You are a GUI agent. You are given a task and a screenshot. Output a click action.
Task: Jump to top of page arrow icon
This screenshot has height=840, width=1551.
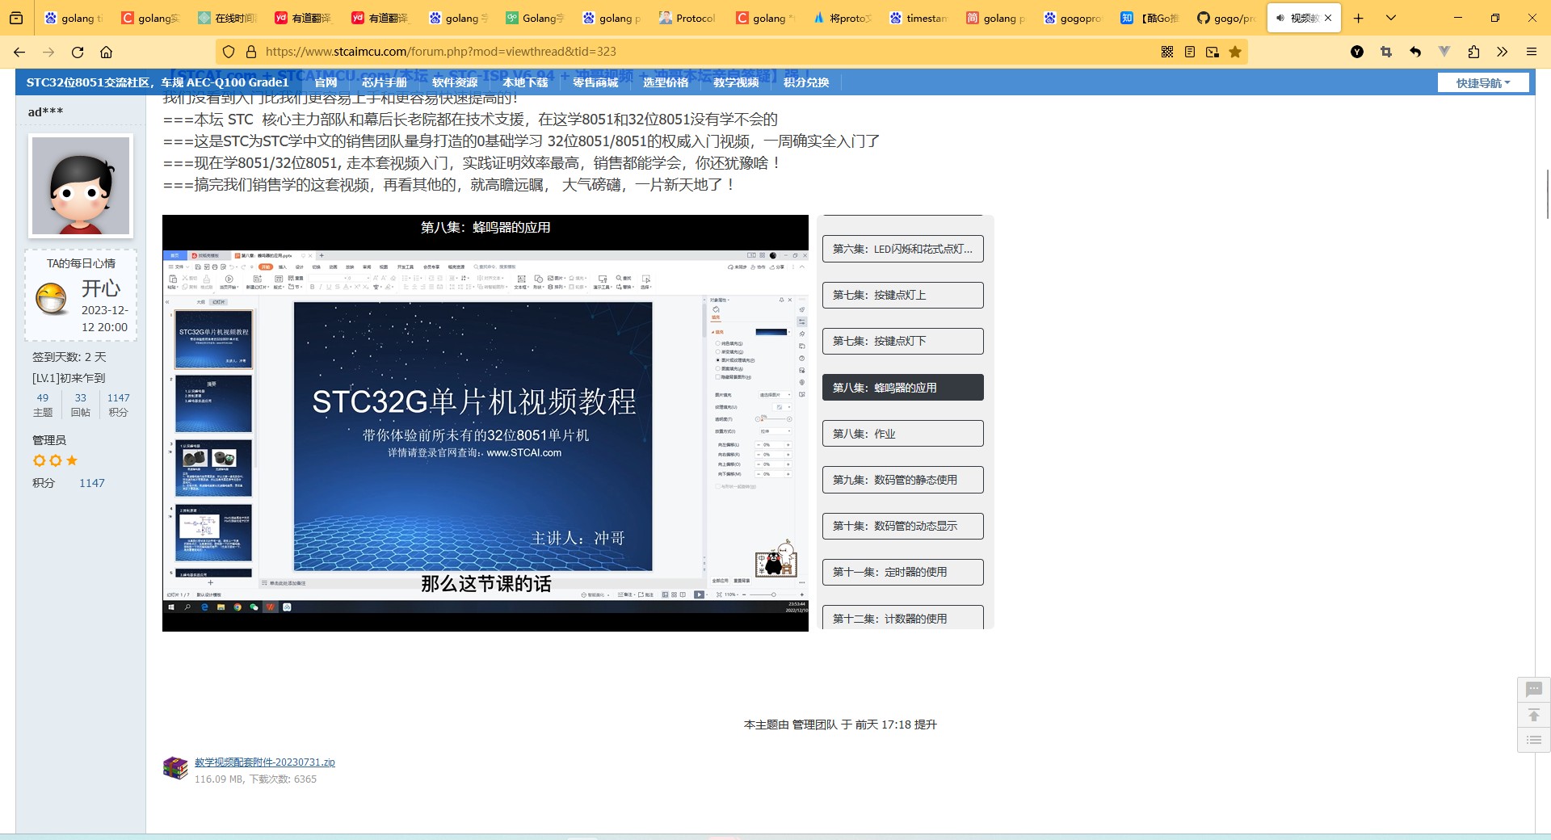pos(1534,715)
